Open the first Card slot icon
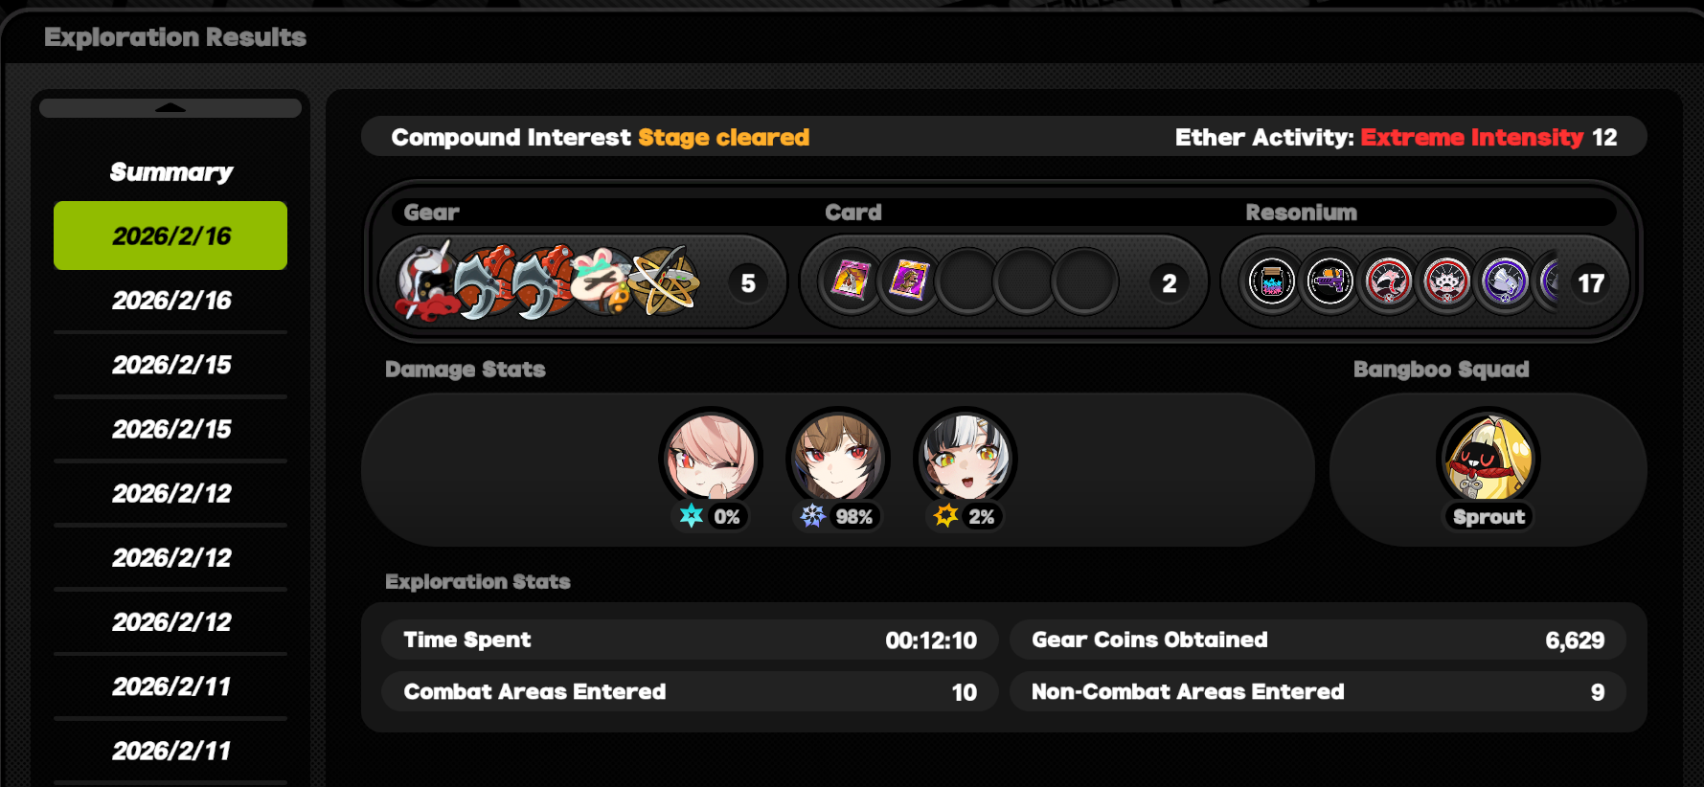This screenshot has height=787, width=1704. coord(851,281)
